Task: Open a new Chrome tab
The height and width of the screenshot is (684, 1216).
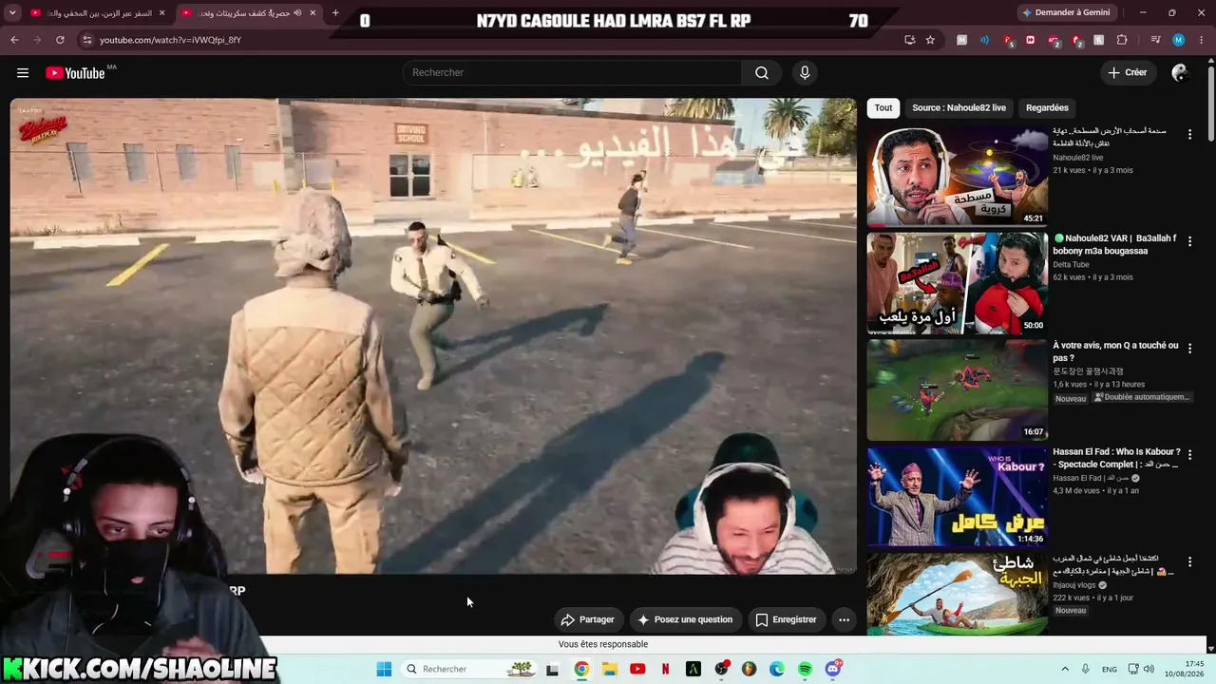Action: [335, 13]
